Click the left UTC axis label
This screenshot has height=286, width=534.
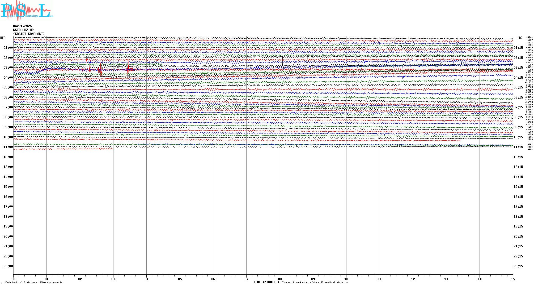3,38
